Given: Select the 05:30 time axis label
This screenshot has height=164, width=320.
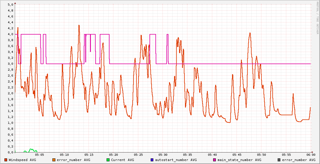Looking at the screenshot, I should click(x=163, y=155).
